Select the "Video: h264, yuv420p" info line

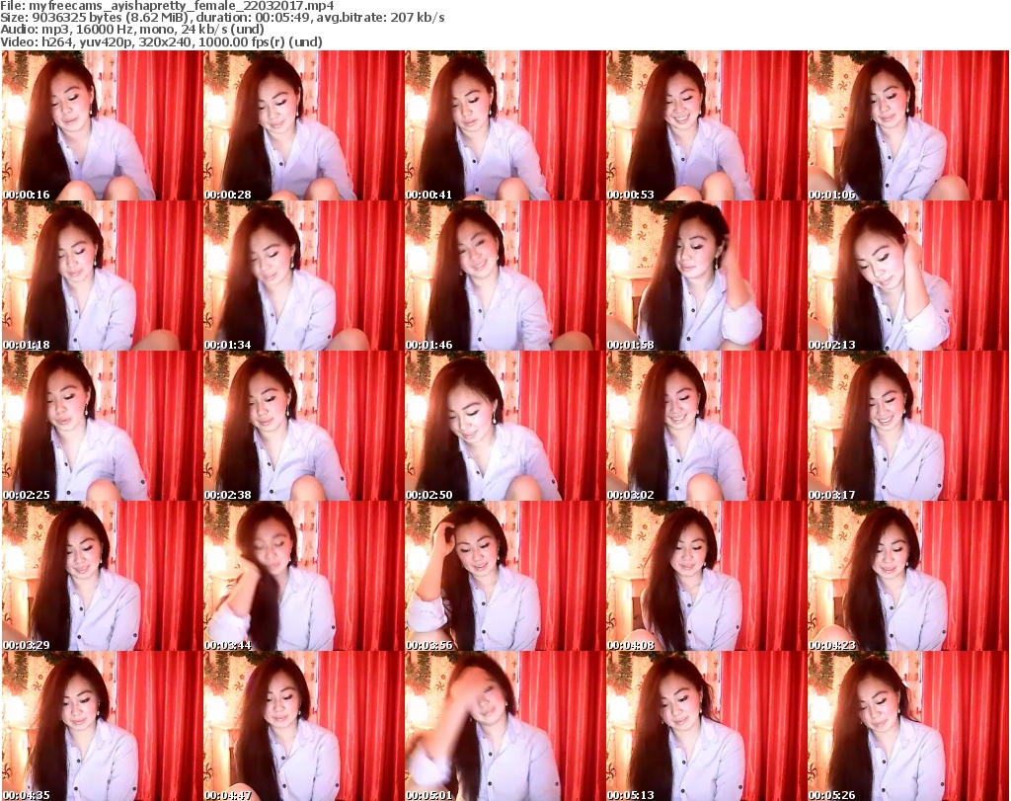click(161, 41)
